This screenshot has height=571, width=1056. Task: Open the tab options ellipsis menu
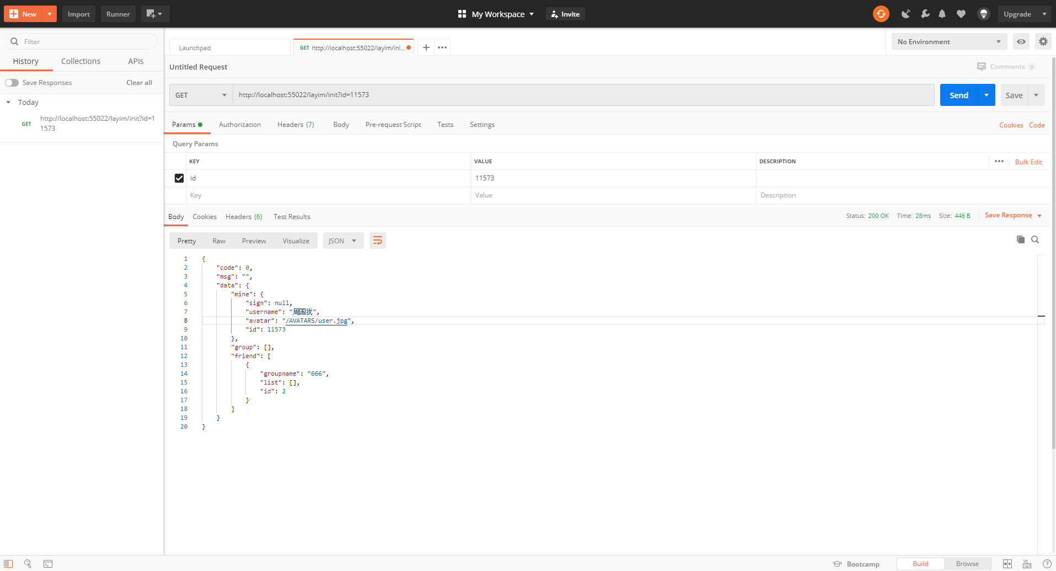(442, 47)
